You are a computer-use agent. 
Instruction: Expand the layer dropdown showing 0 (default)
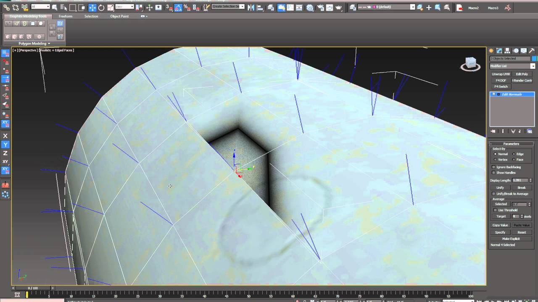point(412,7)
